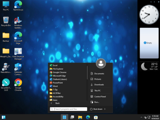Add a gadget with the plus icon
The height and width of the screenshot is (120, 160).
tap(158, 2)
